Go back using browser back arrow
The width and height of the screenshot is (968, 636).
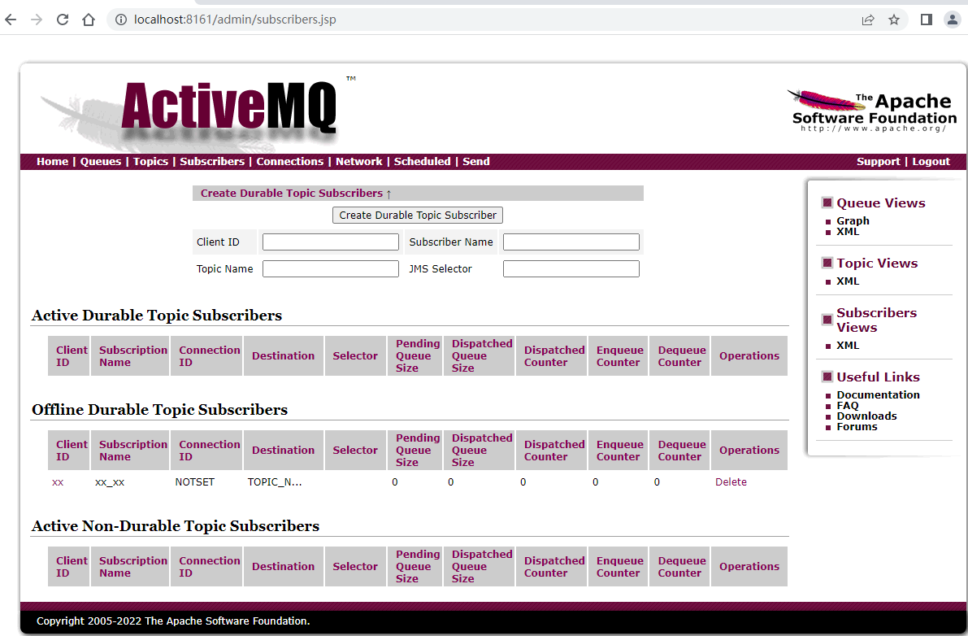11,20
